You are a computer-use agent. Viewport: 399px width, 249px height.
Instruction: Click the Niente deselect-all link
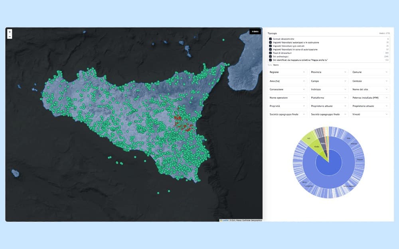point(276,65)
